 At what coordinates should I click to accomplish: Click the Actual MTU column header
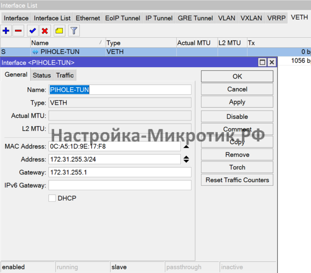pyautogui.click(x=197, y=43)
